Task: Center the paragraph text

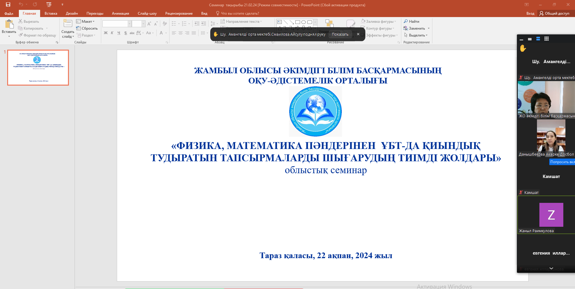Action: coord(181,33)
